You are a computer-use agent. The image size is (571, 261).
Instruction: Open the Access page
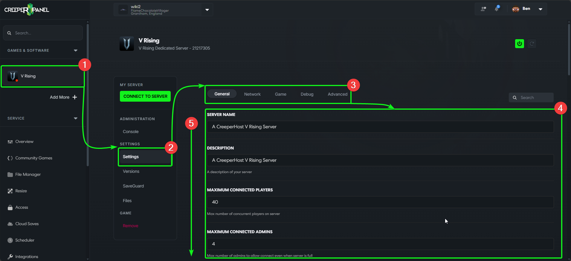22,207
